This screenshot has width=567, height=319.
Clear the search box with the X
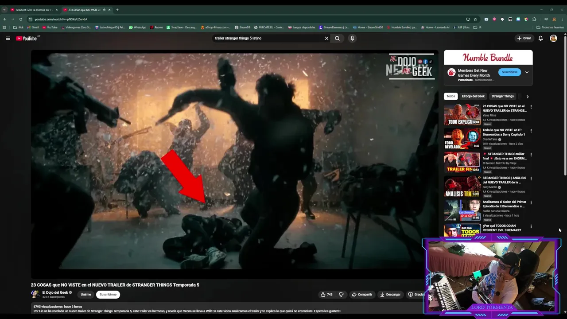coord(326,38)
